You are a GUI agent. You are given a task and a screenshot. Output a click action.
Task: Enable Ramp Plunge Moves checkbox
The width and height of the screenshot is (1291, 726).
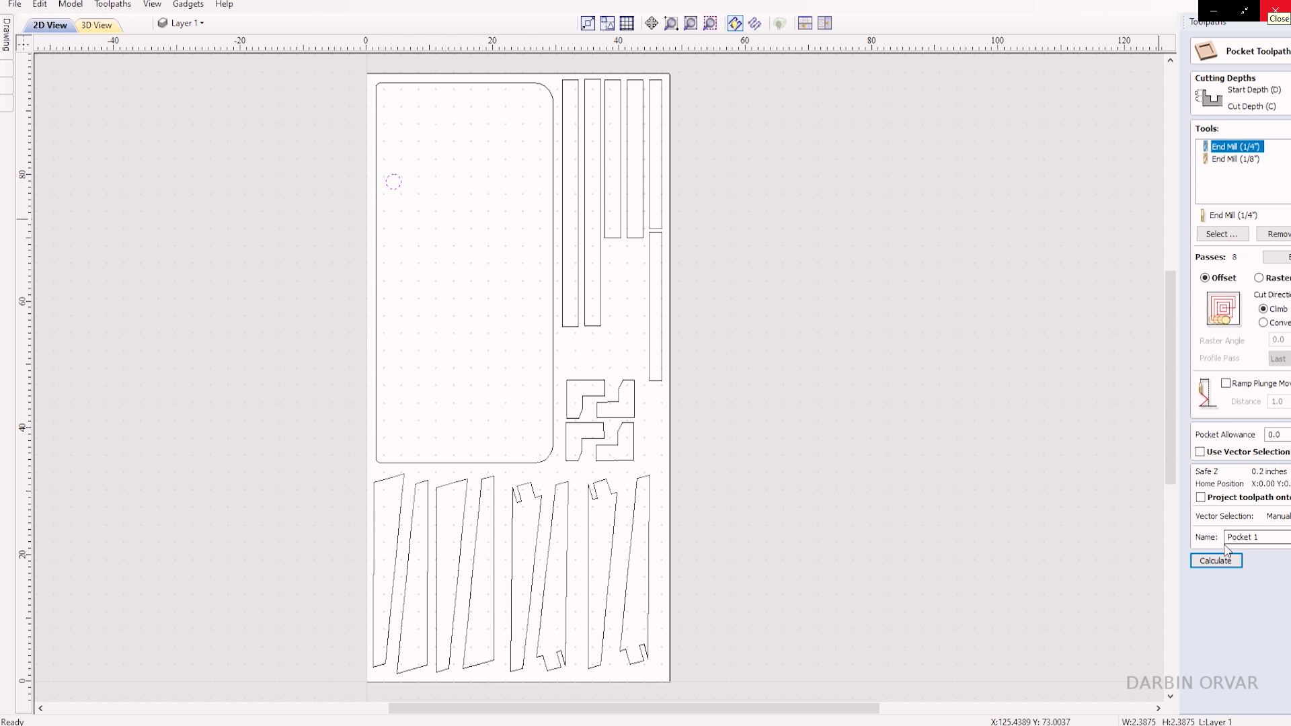pyautogui.click(x=1226, y=383)
